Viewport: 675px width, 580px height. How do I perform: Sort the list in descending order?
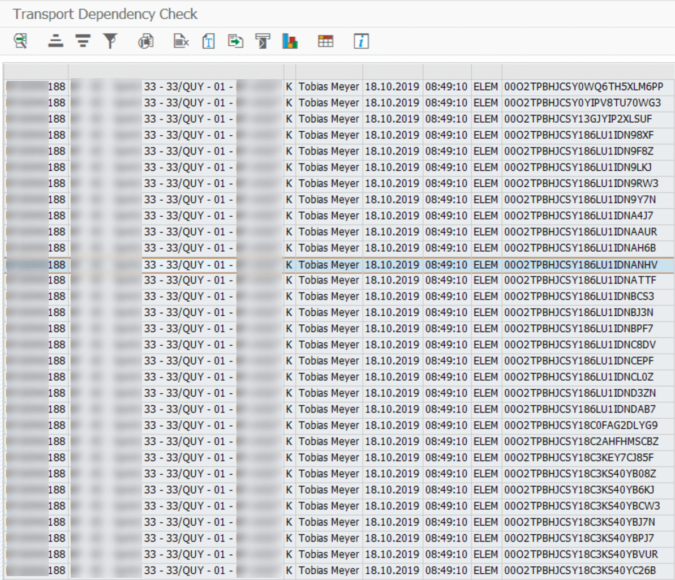83,40
